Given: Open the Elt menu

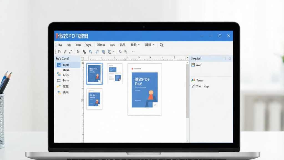Looking at the screenshot, I should (x=69, y=45).
